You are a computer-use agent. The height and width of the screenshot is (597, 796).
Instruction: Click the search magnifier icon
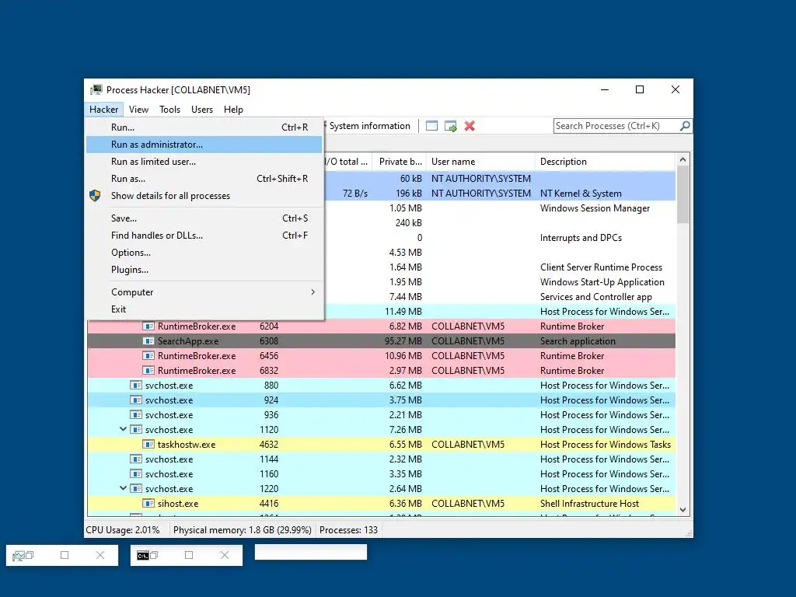[685, 125]
